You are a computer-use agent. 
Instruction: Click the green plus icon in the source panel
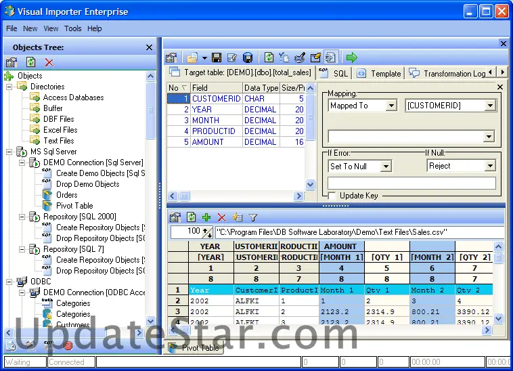click(206, 217)
